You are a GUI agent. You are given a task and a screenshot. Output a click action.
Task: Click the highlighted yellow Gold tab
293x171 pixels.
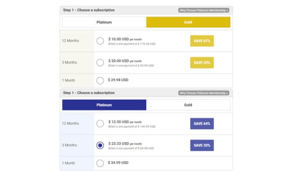188,22
